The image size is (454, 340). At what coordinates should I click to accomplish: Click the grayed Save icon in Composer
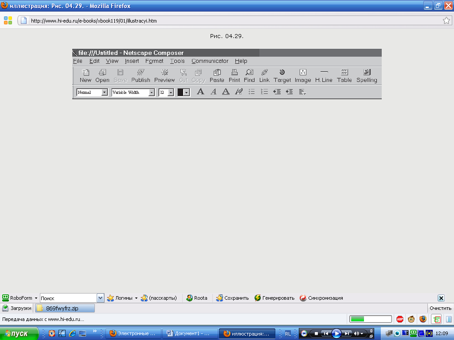tap(121, 72)
